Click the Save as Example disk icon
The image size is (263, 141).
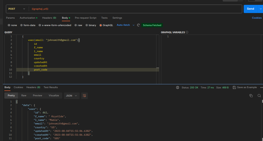234,87
